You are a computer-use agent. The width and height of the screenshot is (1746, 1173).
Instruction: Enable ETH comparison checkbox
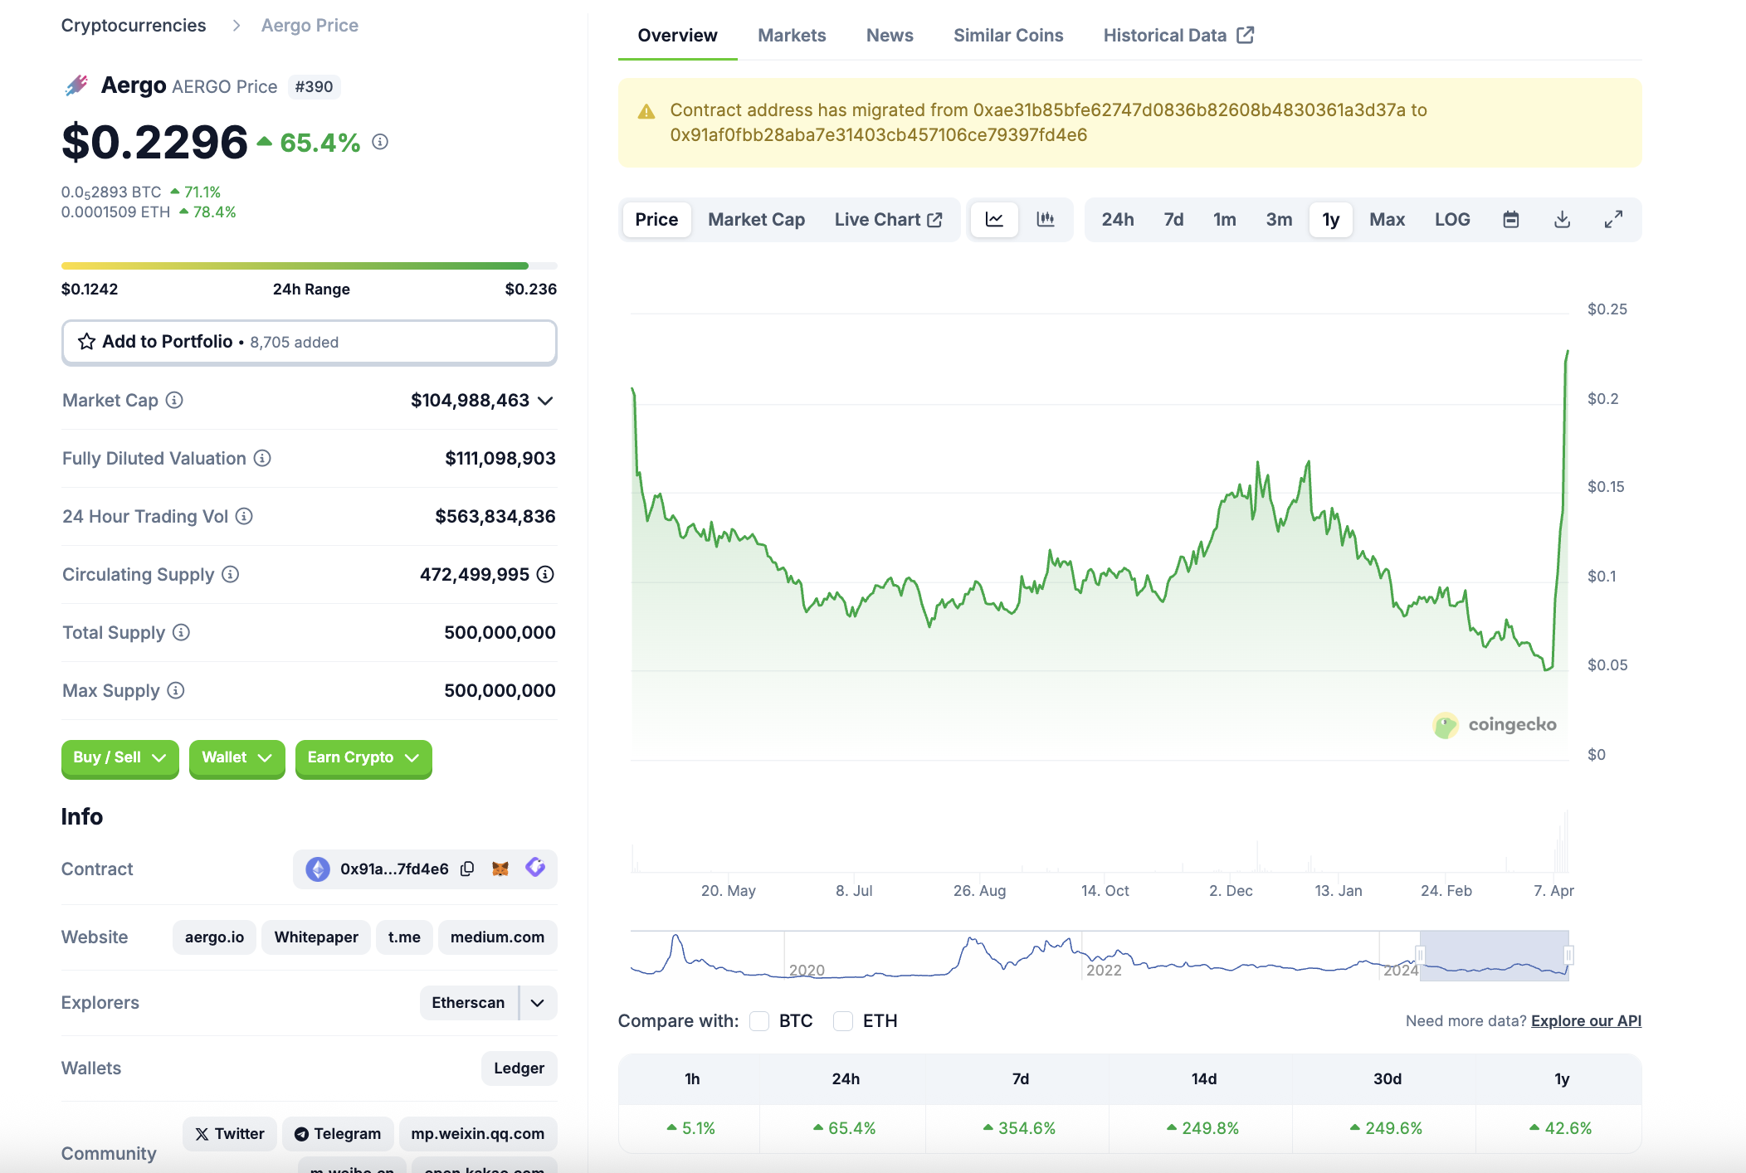pyautogui.click(x=843, y=1021)
